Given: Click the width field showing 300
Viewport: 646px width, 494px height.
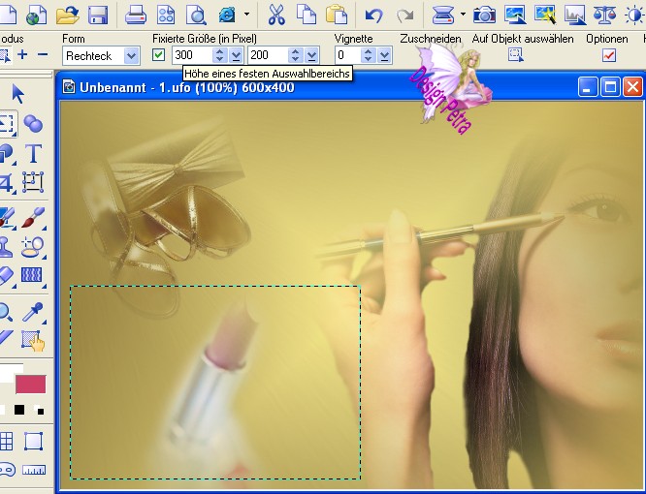Looking at the screenshot, I should [x=192, y=55].
